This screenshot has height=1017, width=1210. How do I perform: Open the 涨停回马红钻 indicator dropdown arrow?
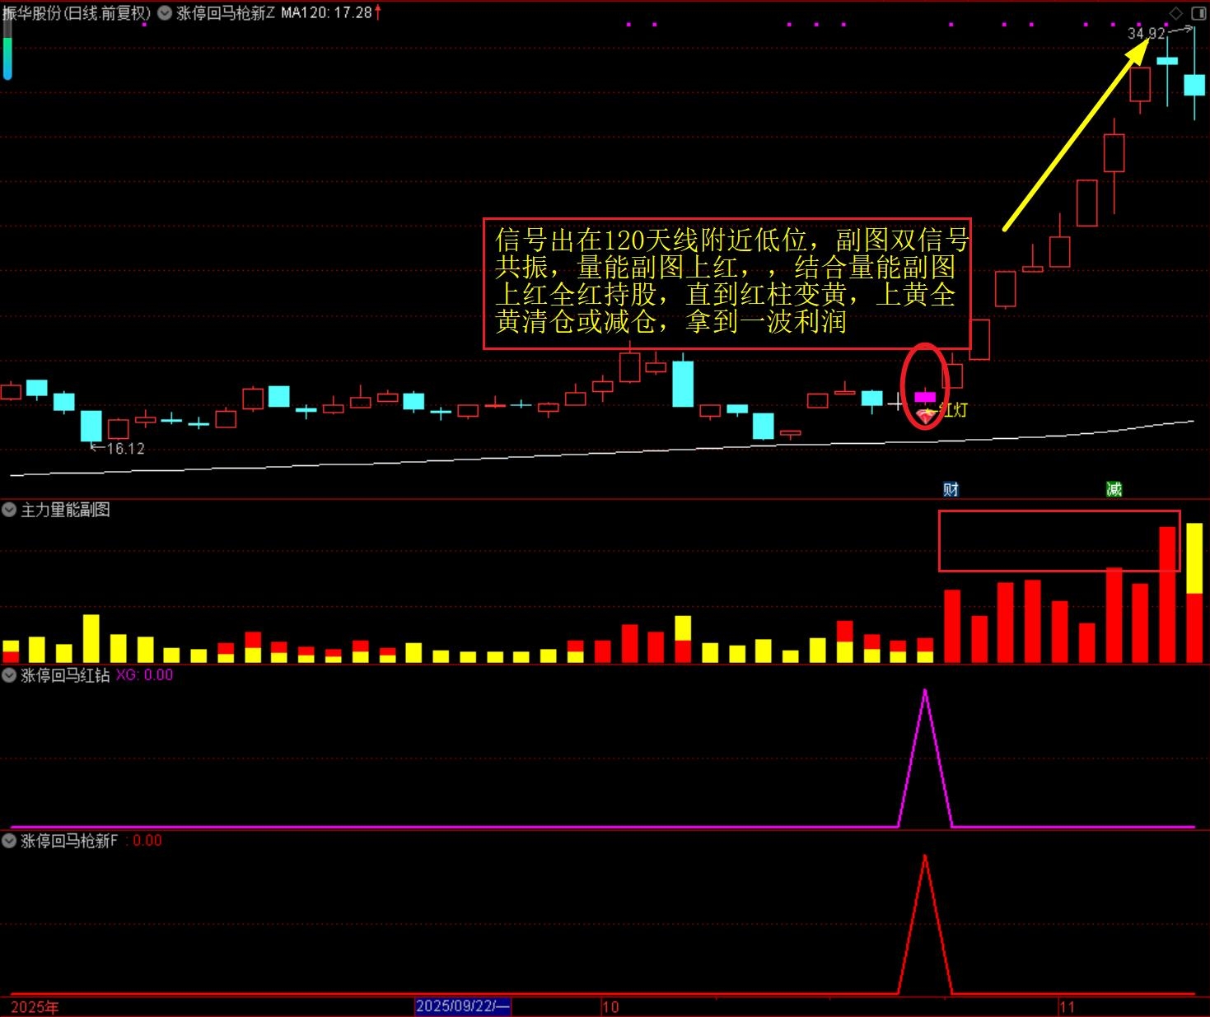coord(9,675)
